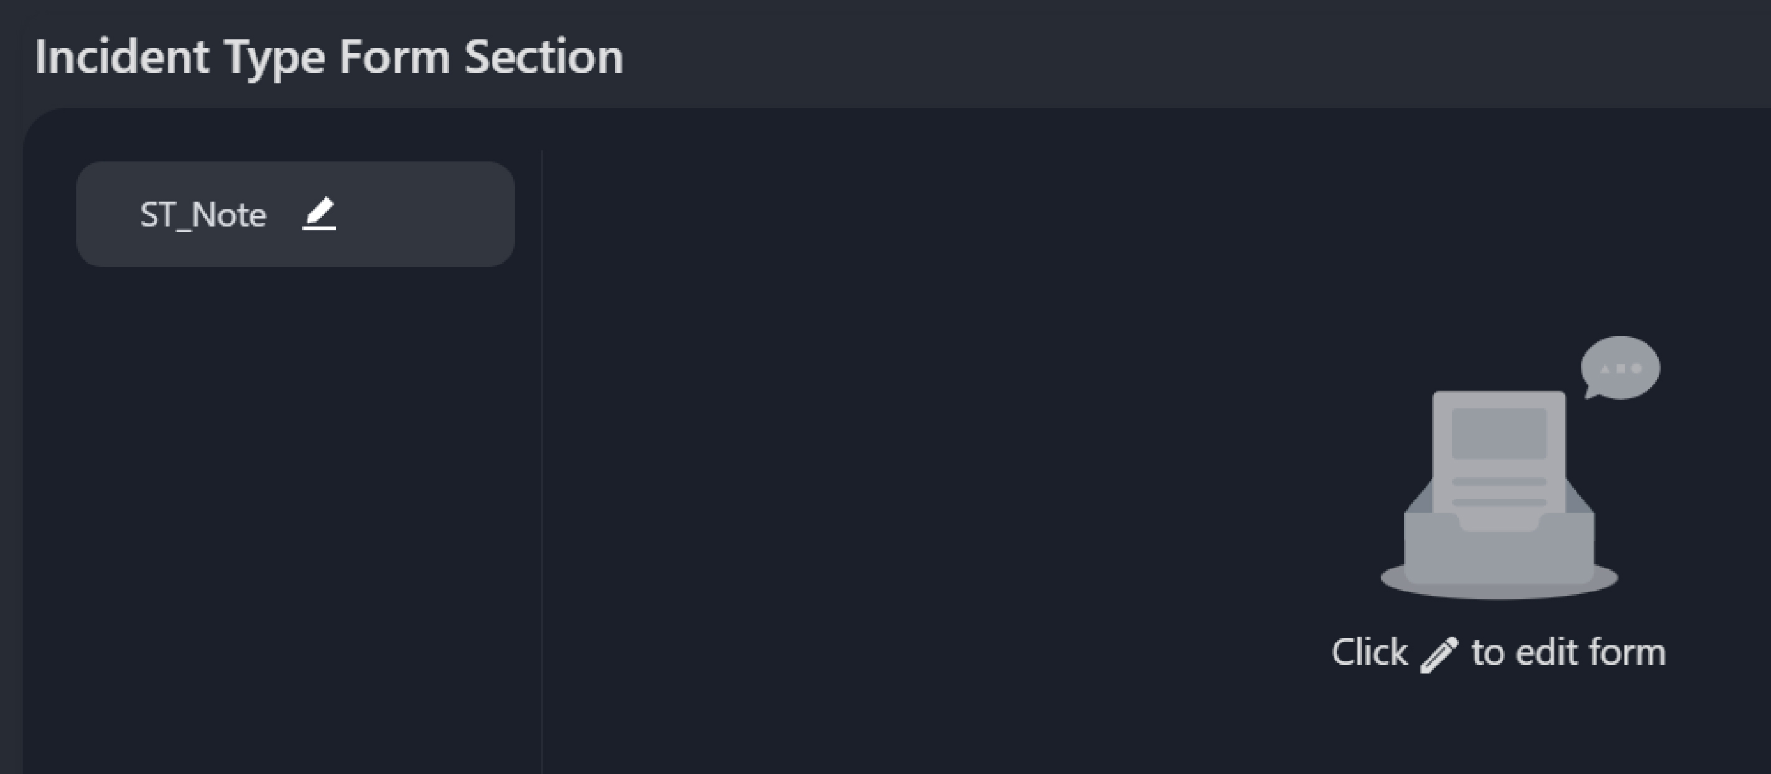This screenshot has width=1771, height=774.
Task: Select the ST_Note form section item
Action: (295, 214)
